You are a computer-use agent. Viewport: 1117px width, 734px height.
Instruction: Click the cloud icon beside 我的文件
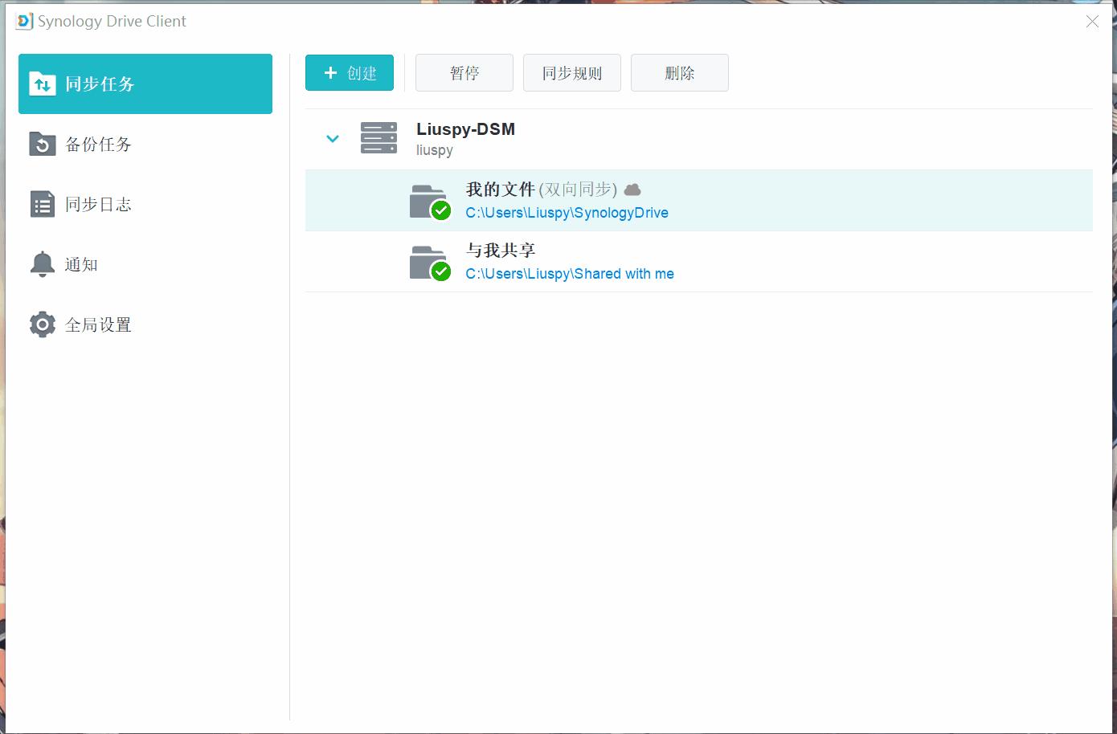632,190
